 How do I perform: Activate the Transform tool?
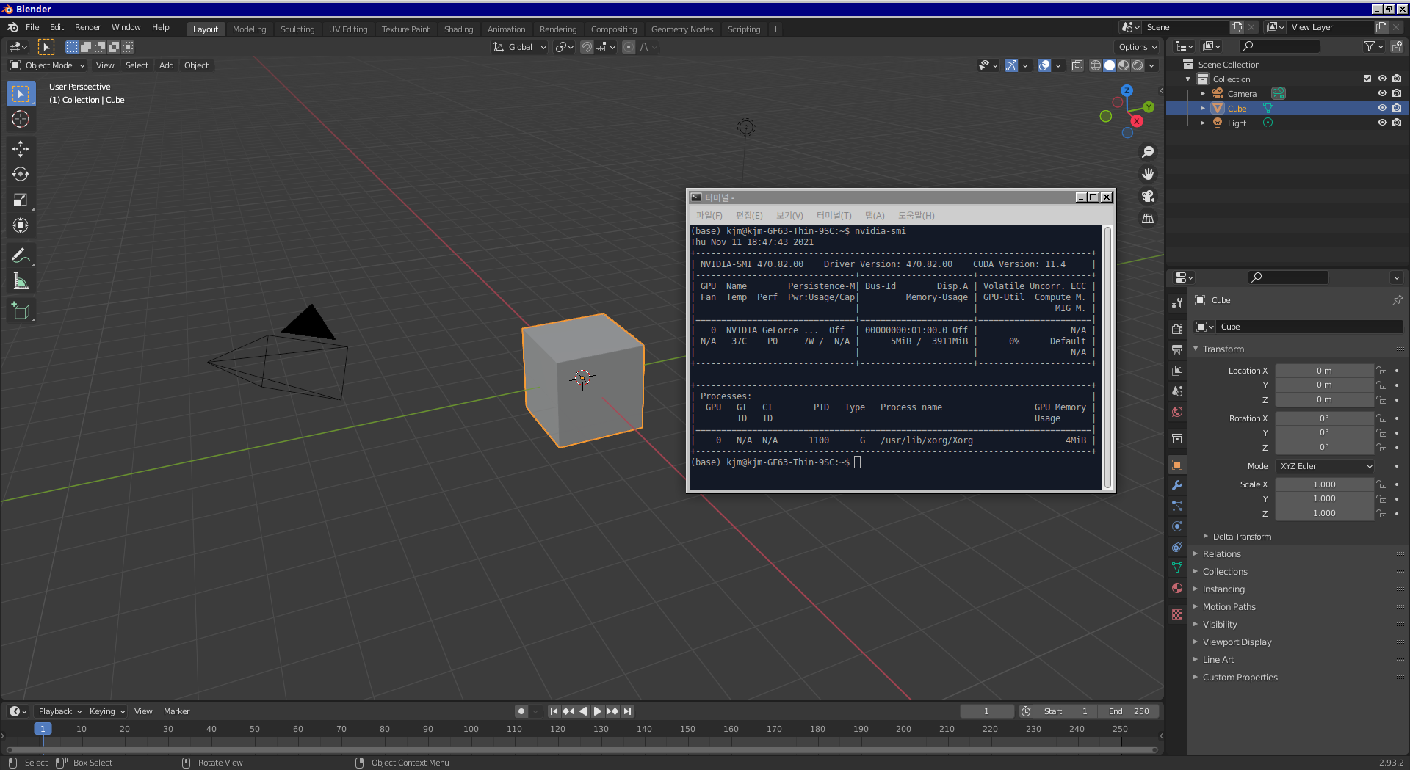click(21, 226)
